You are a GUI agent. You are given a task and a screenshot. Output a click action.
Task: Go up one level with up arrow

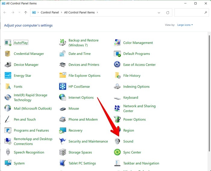tap(26, 13)
